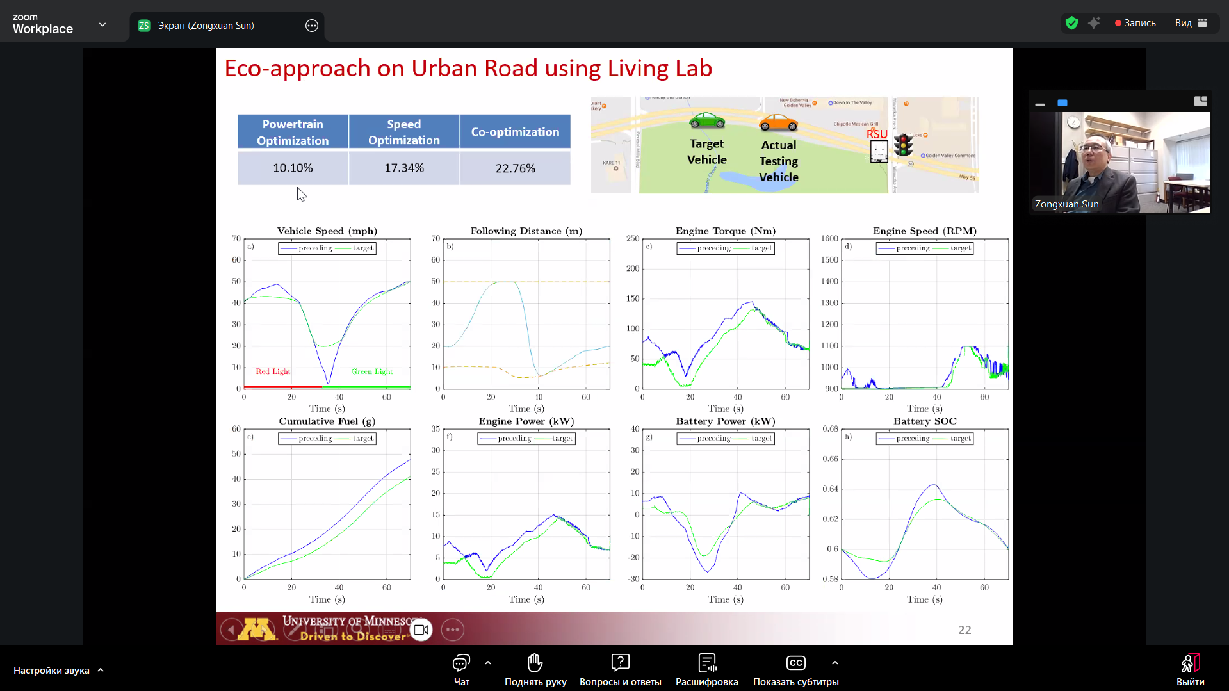Click the Запись recording indicator

point(1135,23)
